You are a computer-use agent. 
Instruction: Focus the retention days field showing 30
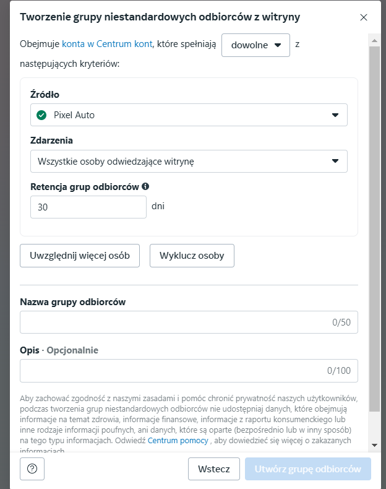(x=88, y=207)
